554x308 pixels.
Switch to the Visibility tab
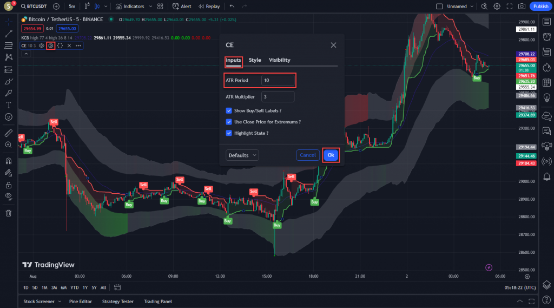(280, 60)
